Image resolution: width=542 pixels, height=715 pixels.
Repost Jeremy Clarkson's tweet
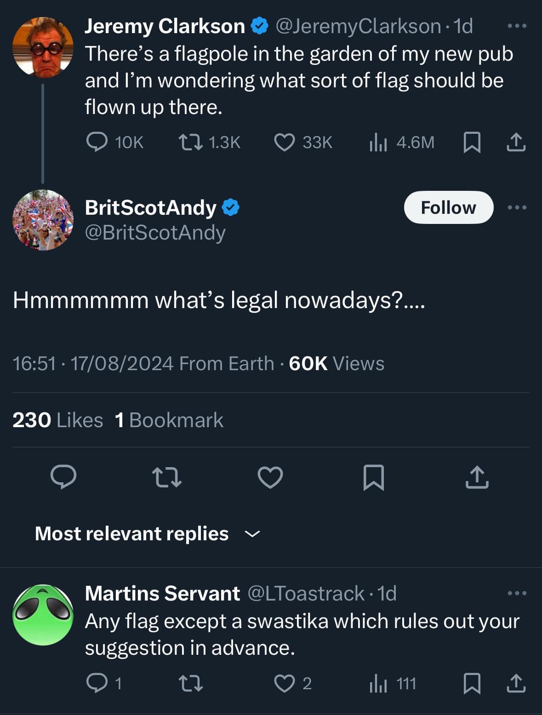point(190,142)
